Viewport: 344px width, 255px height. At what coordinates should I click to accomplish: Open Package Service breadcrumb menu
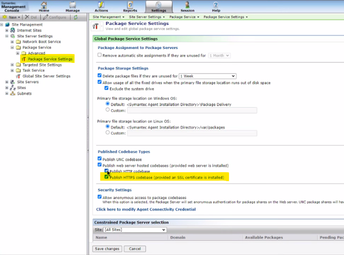coord(184,17)
